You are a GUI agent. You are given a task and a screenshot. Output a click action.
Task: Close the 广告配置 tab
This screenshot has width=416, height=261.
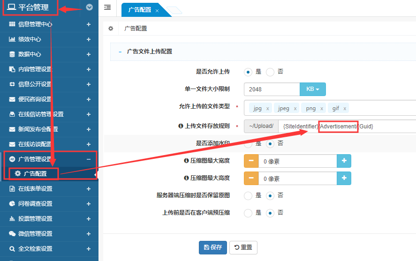tap(157, 10)
